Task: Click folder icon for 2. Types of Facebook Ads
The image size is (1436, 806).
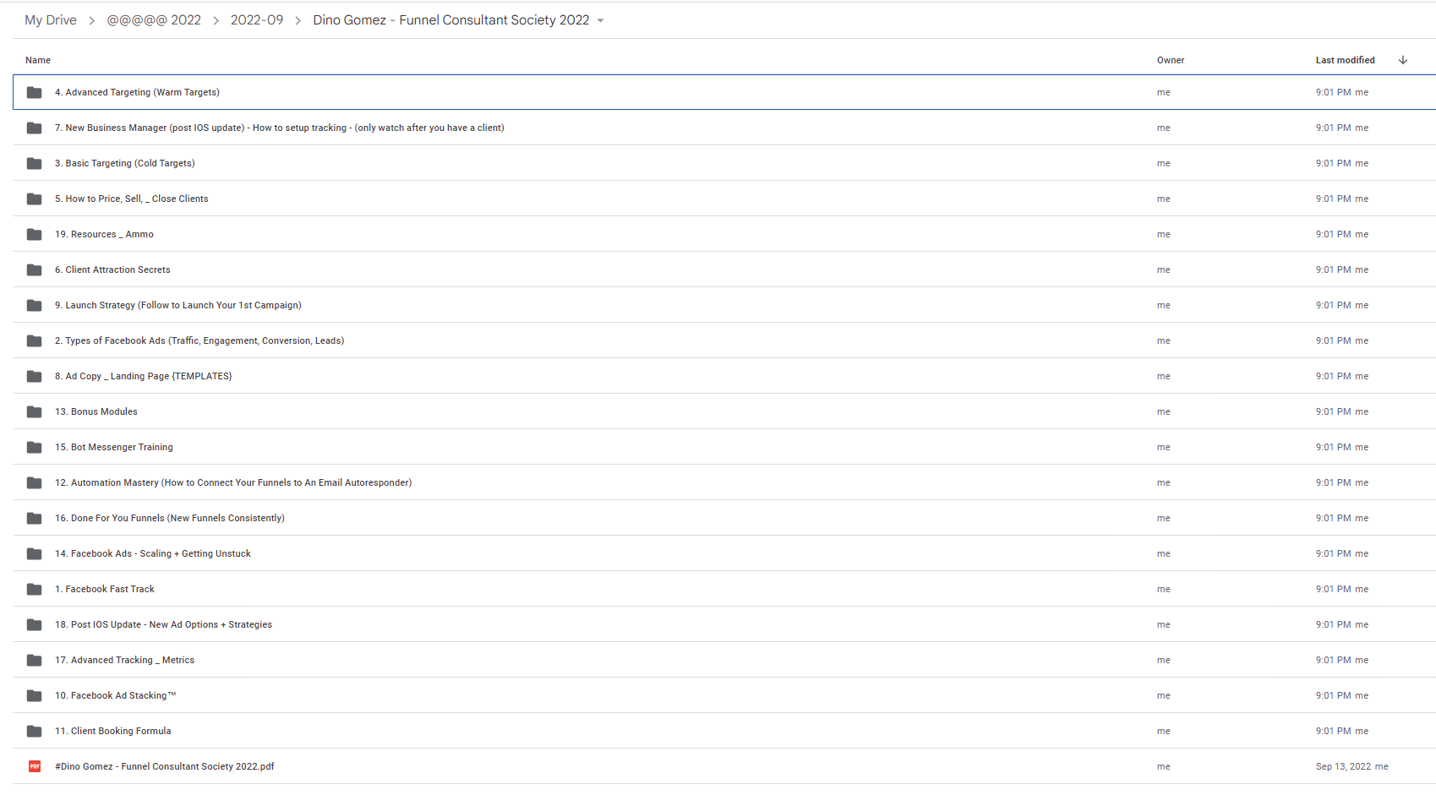Action: tap(34, 341)
